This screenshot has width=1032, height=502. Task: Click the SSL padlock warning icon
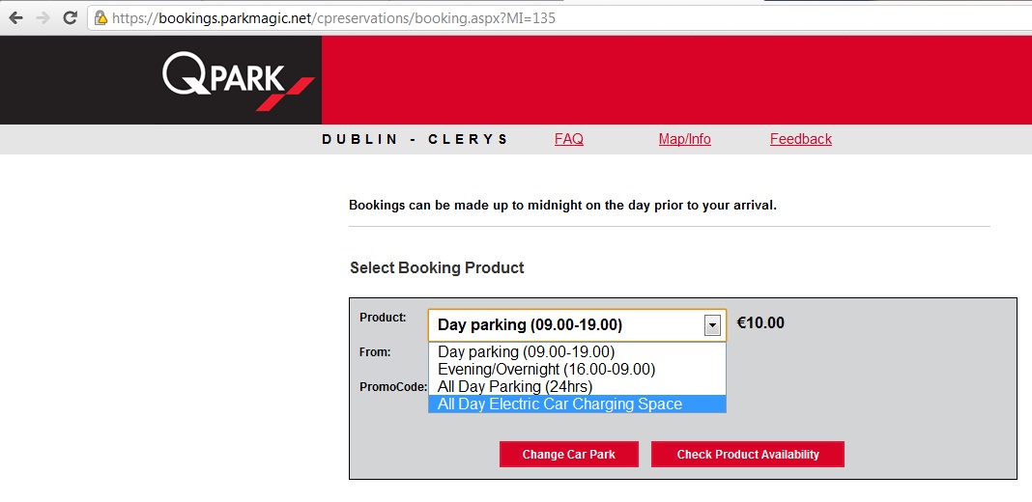[x=100, y=17]
